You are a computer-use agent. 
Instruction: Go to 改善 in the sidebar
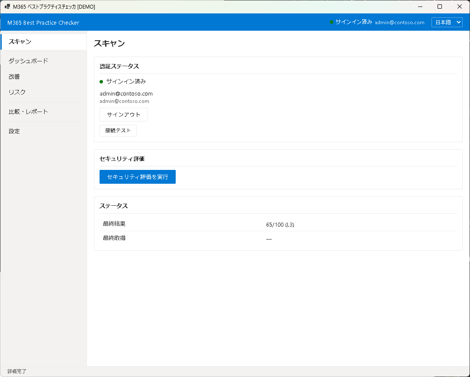point(14,77)
